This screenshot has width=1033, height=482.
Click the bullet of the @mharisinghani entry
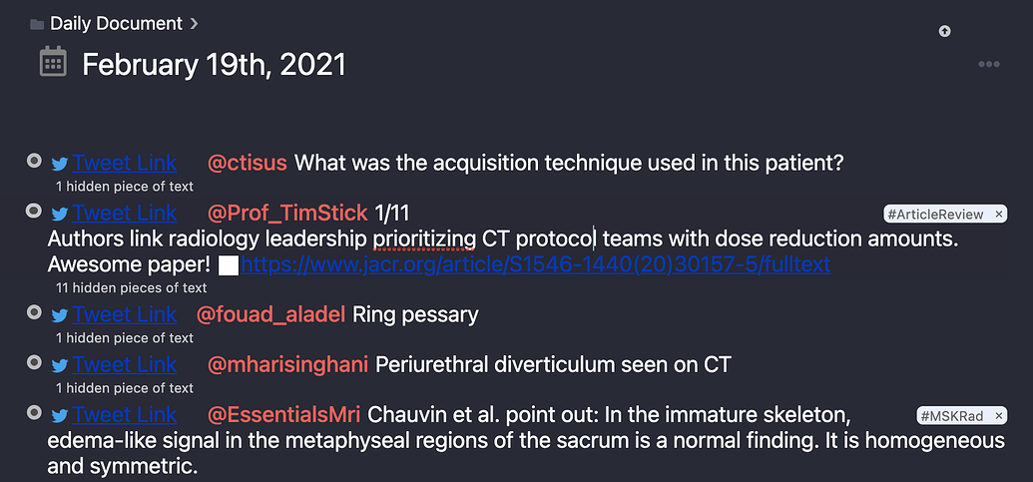(x=34, y=363)
